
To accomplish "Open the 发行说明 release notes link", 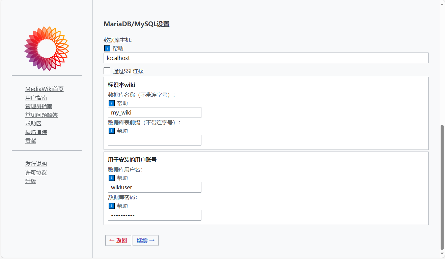I will 36,164.
